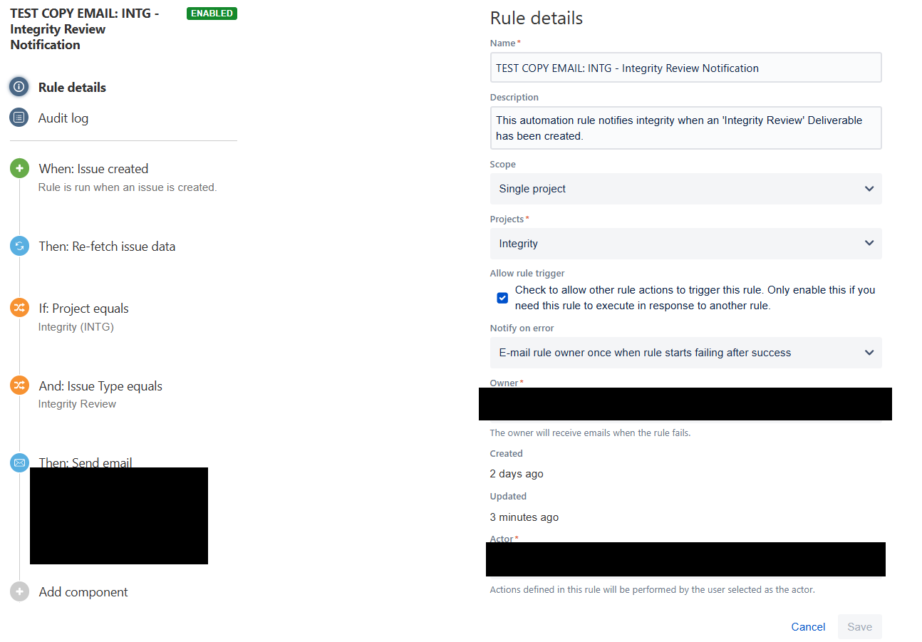
Task: Click the 'Check to allow other rule actions' text
Action: (695, 298)
